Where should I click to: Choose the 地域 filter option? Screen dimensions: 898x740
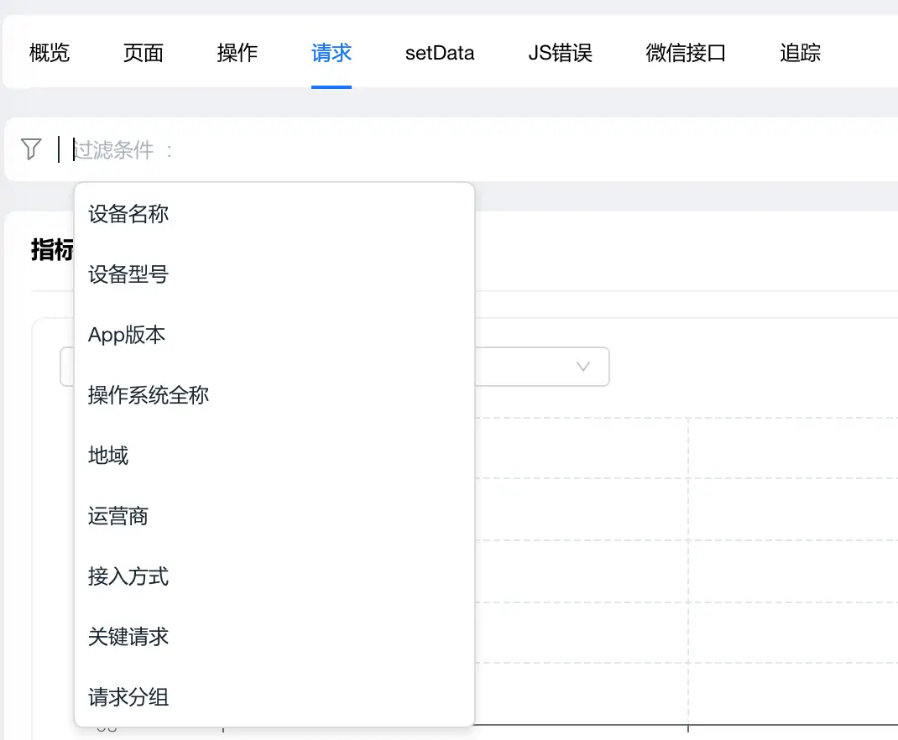point(108,456)
